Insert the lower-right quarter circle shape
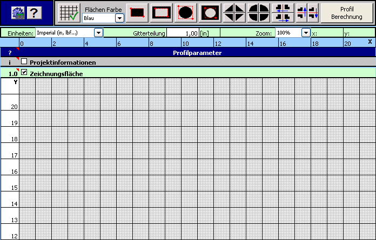This screenshot has height=240, width=376. pyautogui.click(x=264, y=18)
